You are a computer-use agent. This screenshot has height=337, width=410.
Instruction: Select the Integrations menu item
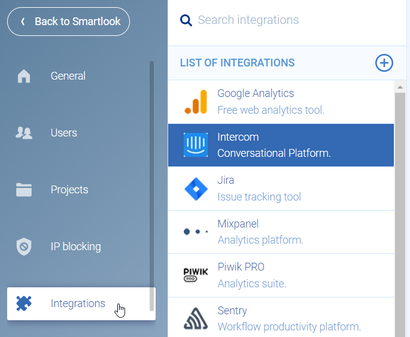coord(81,303)
